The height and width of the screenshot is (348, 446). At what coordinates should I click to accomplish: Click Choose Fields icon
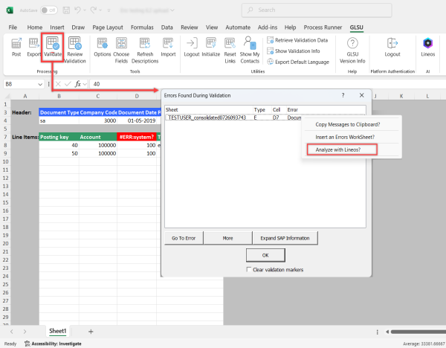pyautogui.click(x=121, y=50)
